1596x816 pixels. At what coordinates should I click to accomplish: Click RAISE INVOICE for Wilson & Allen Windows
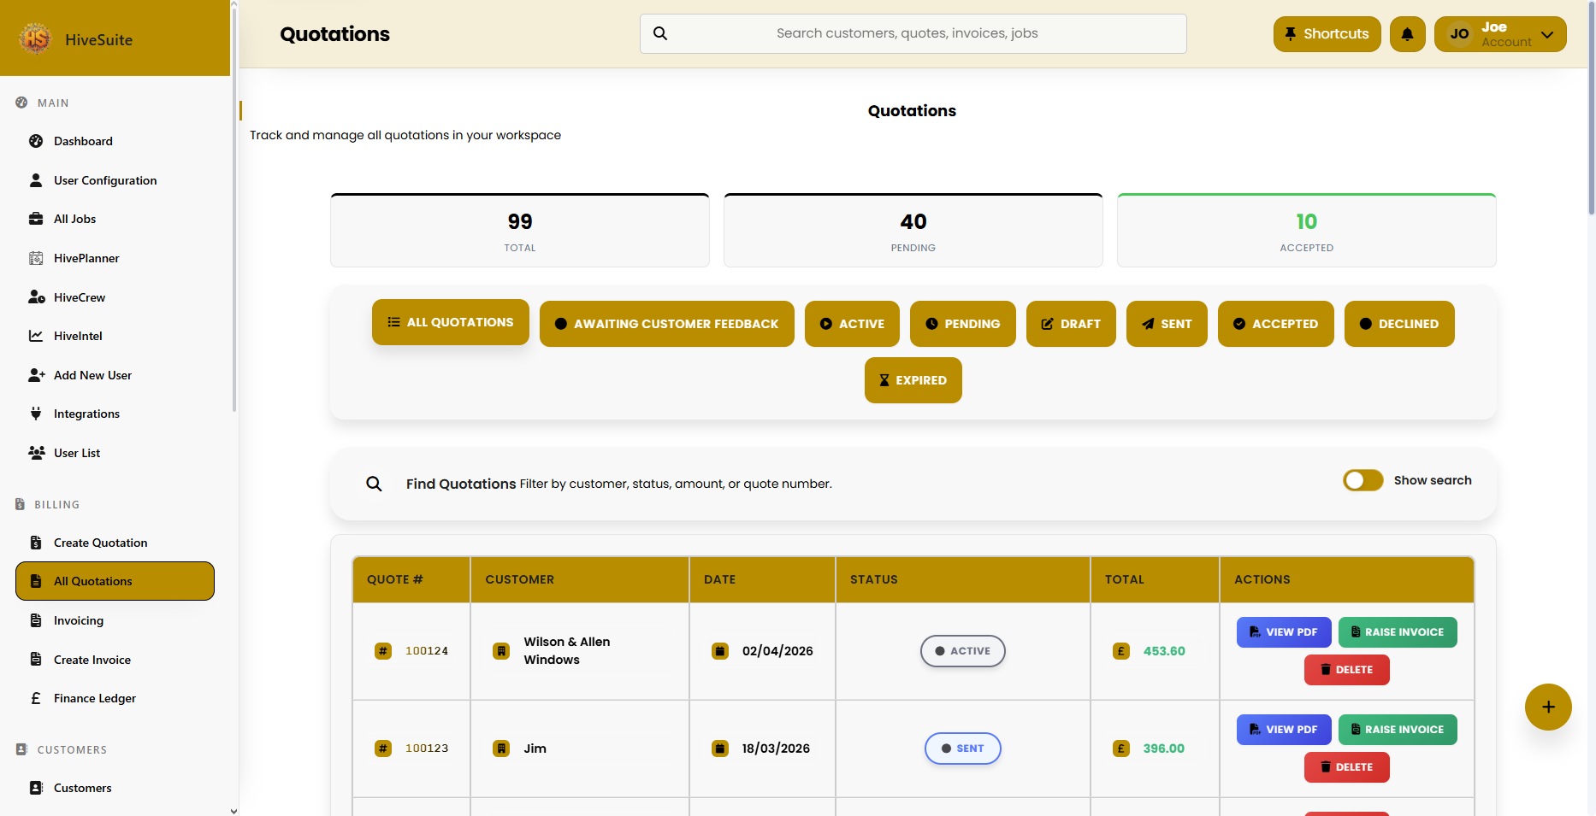tap(1398, 631)
